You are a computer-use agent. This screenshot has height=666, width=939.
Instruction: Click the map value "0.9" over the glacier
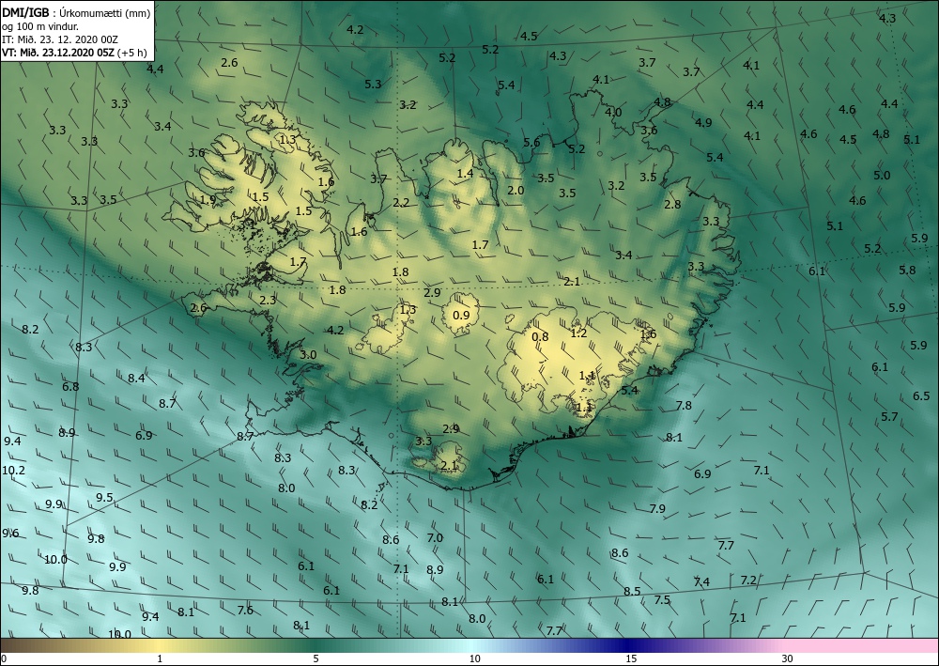tap(461, 316)
